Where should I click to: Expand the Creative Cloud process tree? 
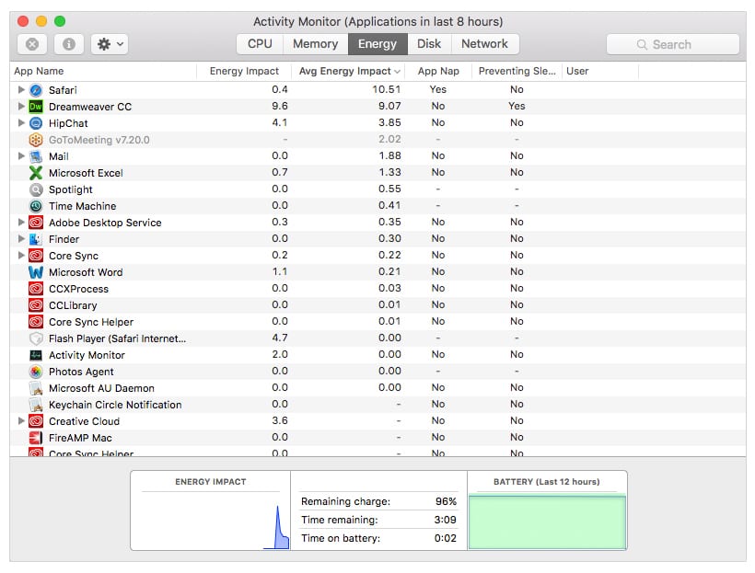coord(21,421)
